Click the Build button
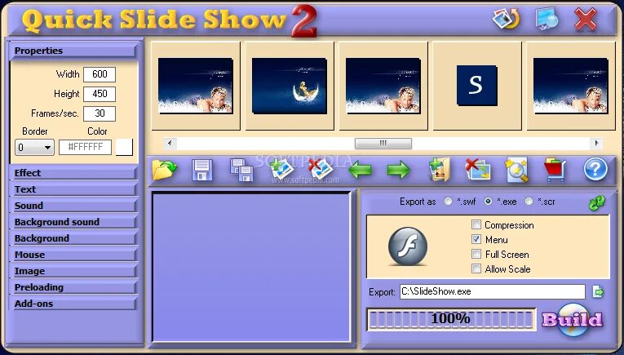The height and width of the screenshot is (355, 624). pos(573,320)
